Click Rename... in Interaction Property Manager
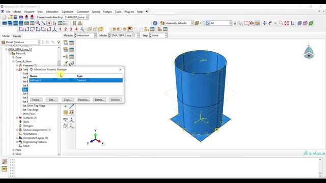 click(x=84, y=100)
